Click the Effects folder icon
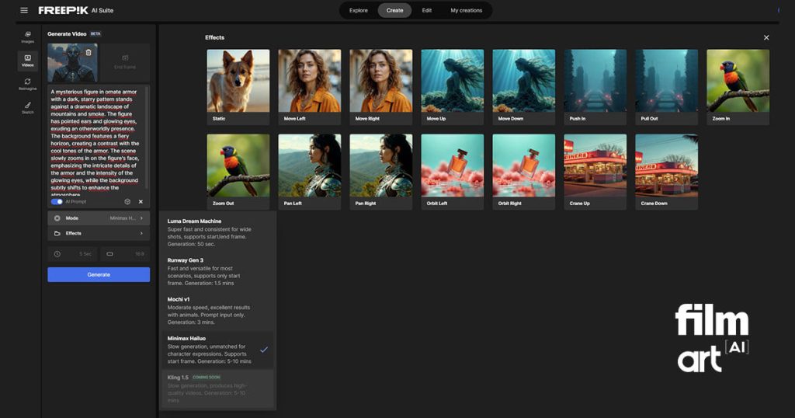The width and height of the screenshot is (795, 418). pos(57,233)
